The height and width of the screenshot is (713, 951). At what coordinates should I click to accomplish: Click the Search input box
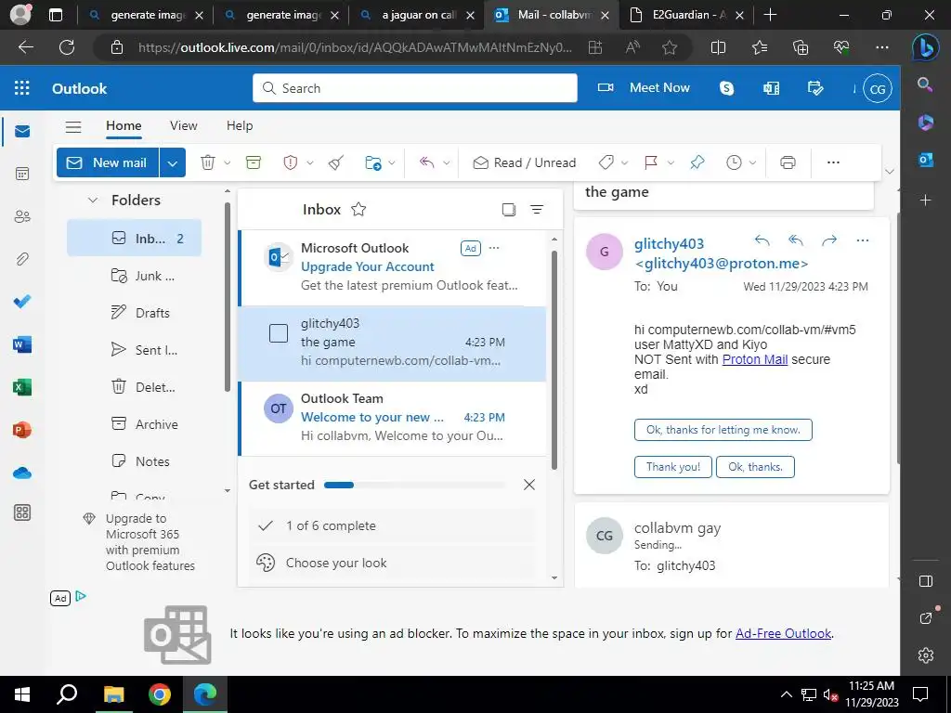pyautogui.click(x=415, y=88)
